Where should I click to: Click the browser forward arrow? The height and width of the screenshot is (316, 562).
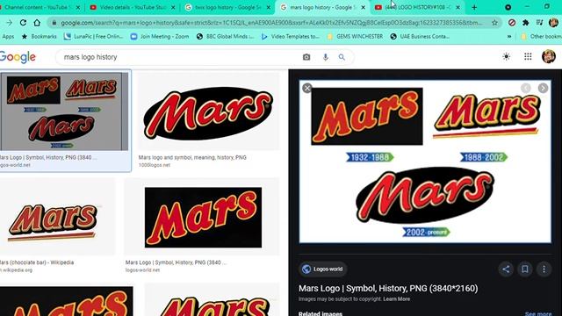(x=9, y=23)
